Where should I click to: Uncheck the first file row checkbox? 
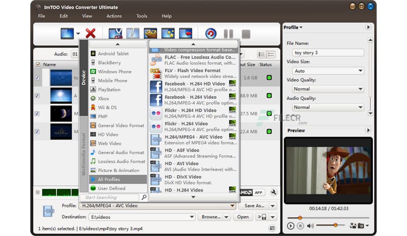tap(37, 78)
